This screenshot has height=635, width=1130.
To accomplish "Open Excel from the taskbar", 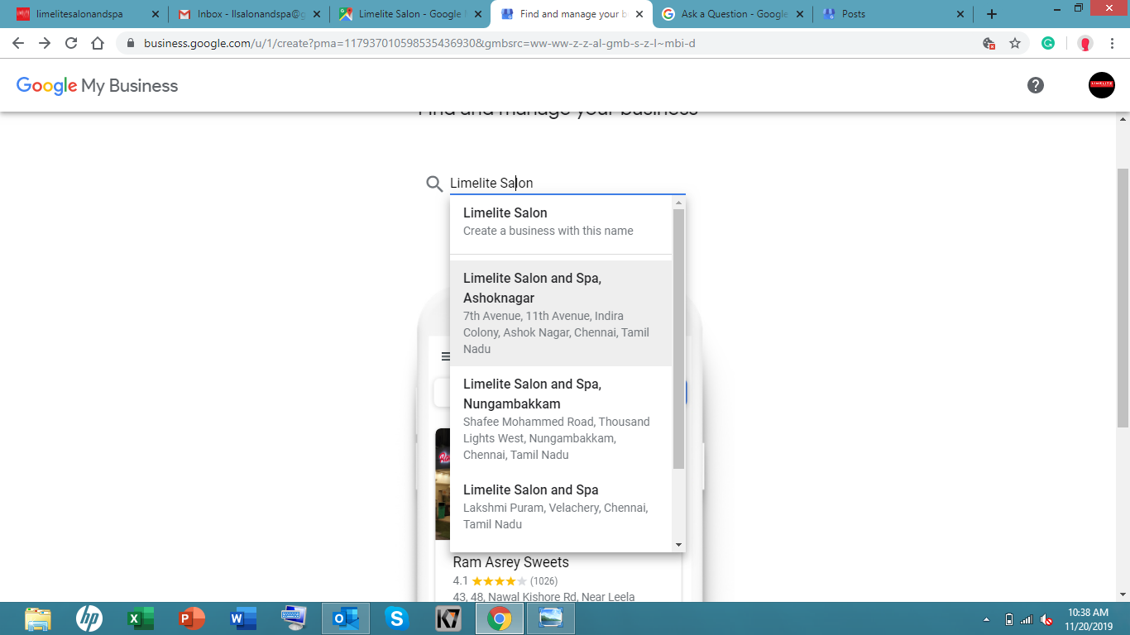I will coord(141,618).
